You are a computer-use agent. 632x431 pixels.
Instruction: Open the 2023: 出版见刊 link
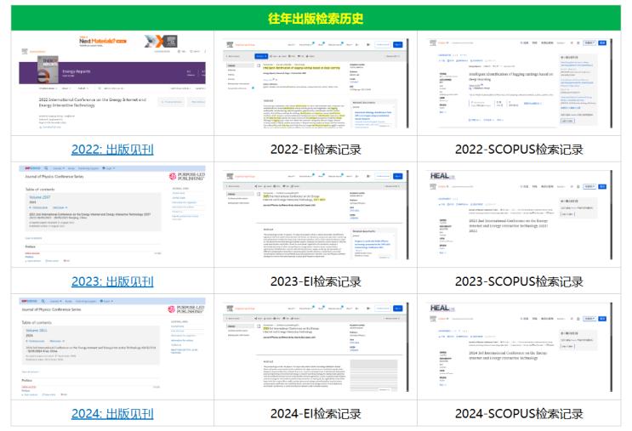(x=113, y=281)
